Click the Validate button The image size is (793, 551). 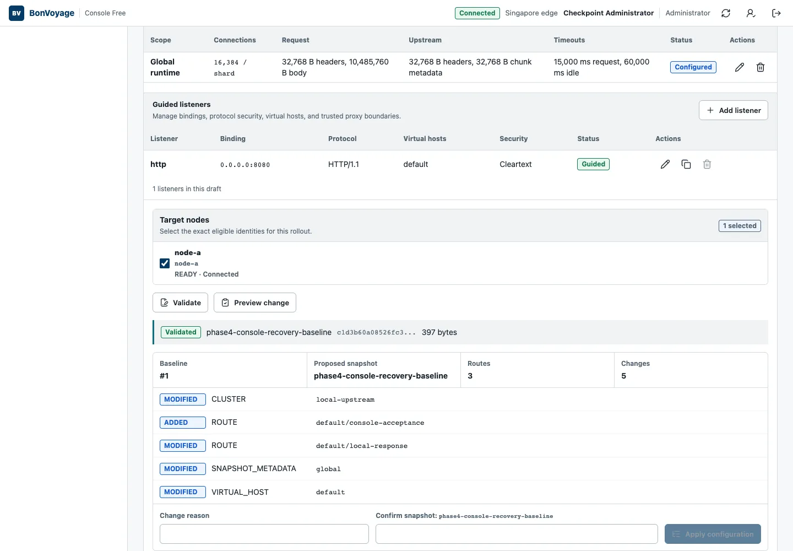pyautogui.click(x=181, y=302)
